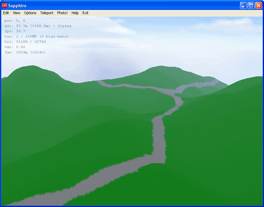Open the View menu
The width and height of the screenshot is (264, 207).
[16, 13]
